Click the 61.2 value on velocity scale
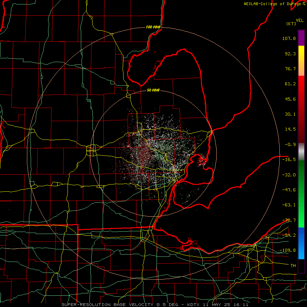Screen dimensions: 307x307 pos(290,84)
